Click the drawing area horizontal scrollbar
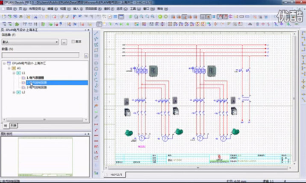Screen dimensions: 306x183 tap(198, 168)
